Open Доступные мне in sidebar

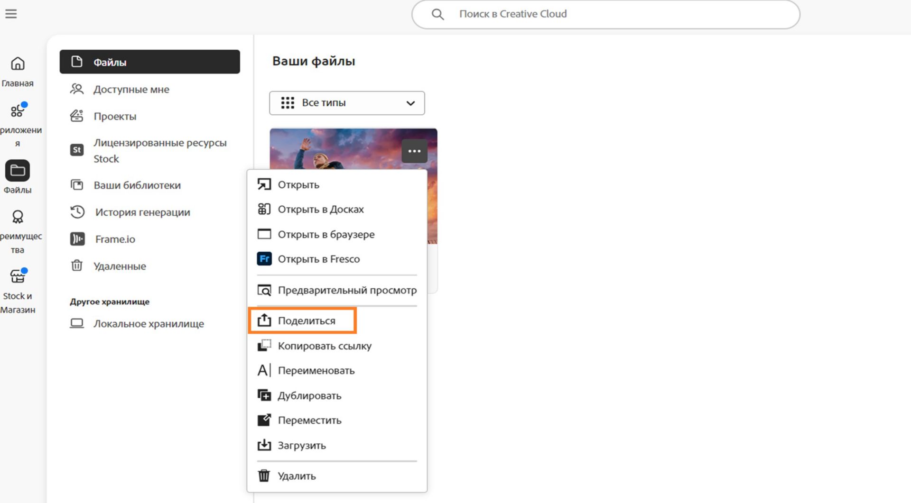pos(150,89)
